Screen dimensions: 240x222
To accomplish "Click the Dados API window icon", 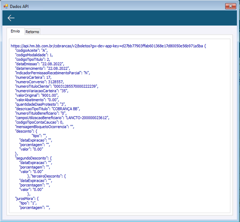I will click(x=6, y=6).
